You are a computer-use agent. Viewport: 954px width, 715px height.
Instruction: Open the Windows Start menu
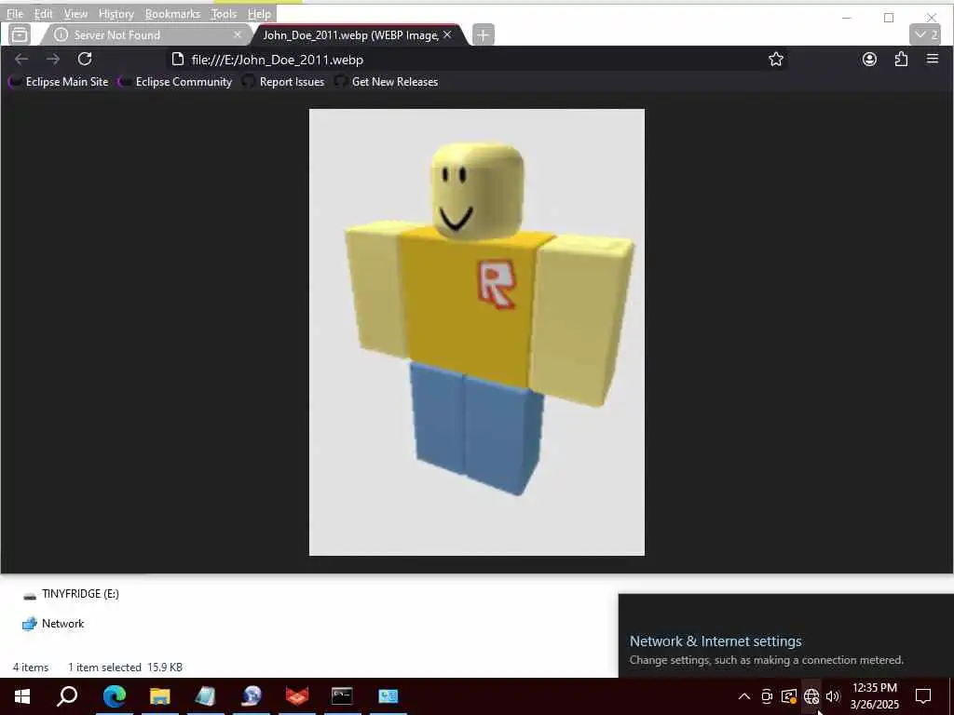(22, 696)
